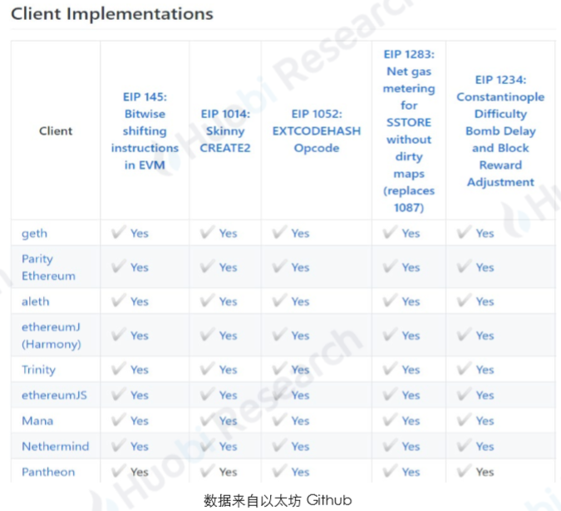The width and height of the screenshot is (561, 511).
Task: Open the EIP 1052 EXTCODEHASH Opcode link
Action: pos(317,131)
